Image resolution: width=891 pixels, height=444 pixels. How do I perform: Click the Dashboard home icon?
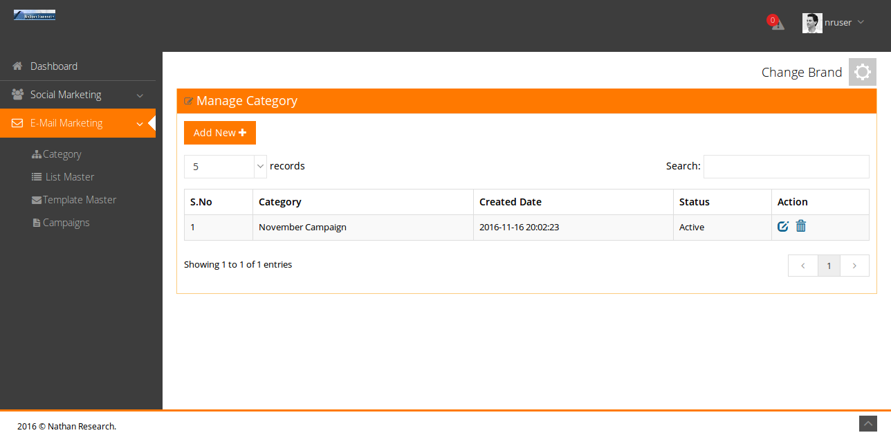click(x=17, y=66)
